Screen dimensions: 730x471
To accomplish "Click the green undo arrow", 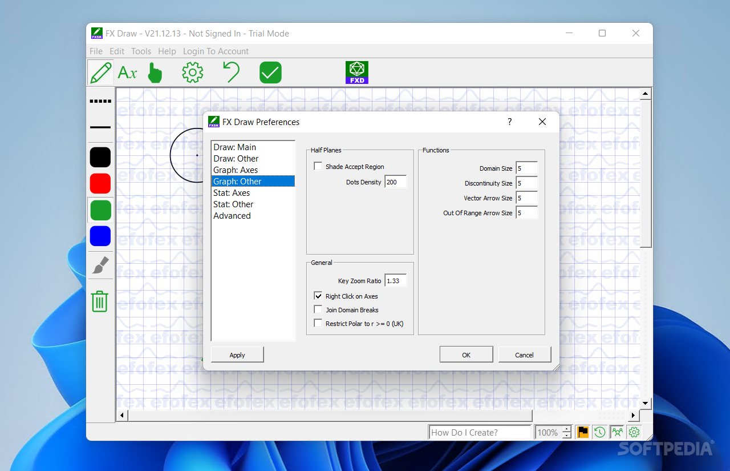I will point(231,73).
